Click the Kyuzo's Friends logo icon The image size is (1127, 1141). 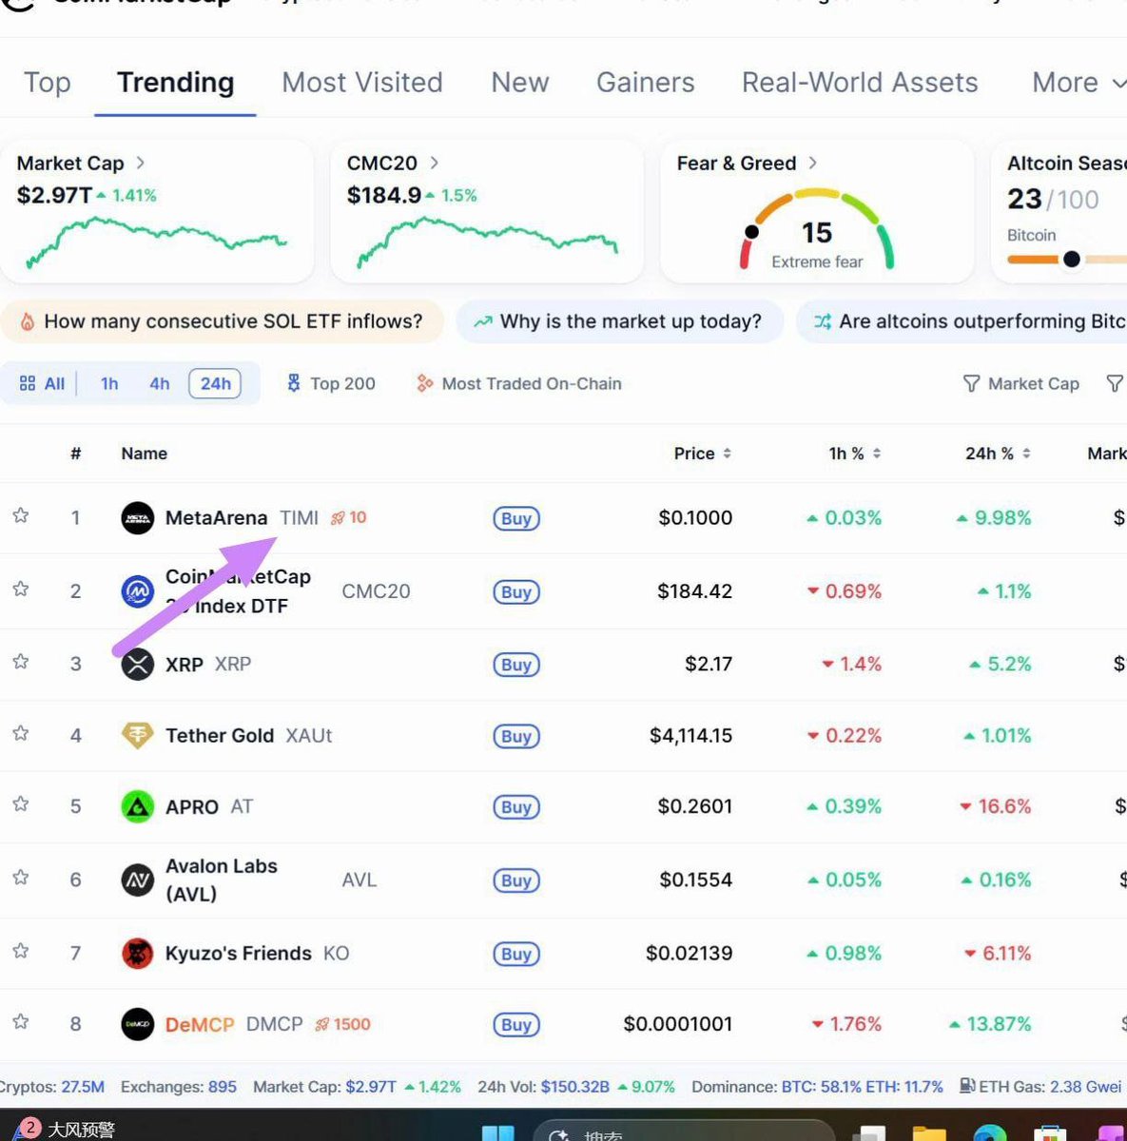(x=138, y=953)
